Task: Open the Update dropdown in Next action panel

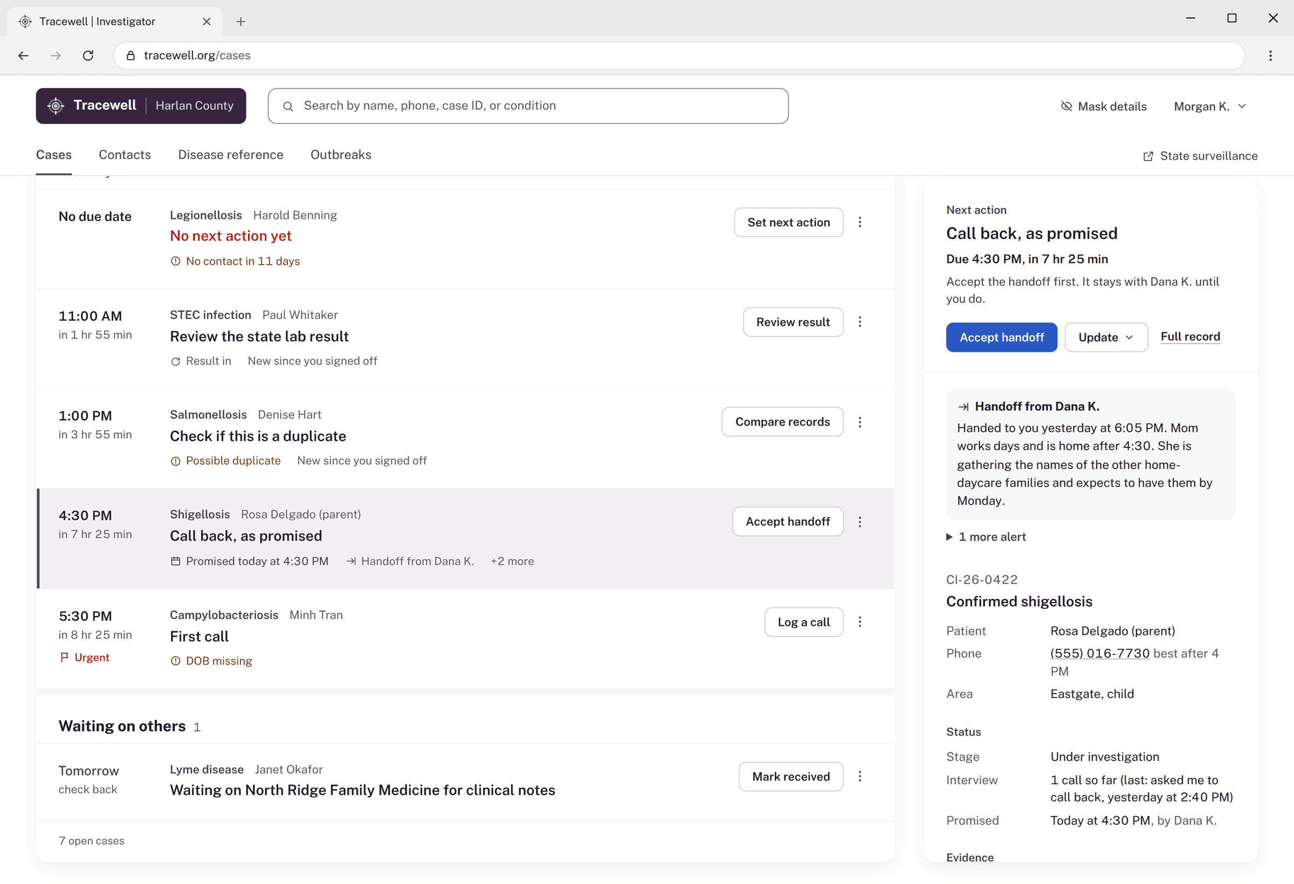Action: pyautogui.click(x=1106, y=337)
